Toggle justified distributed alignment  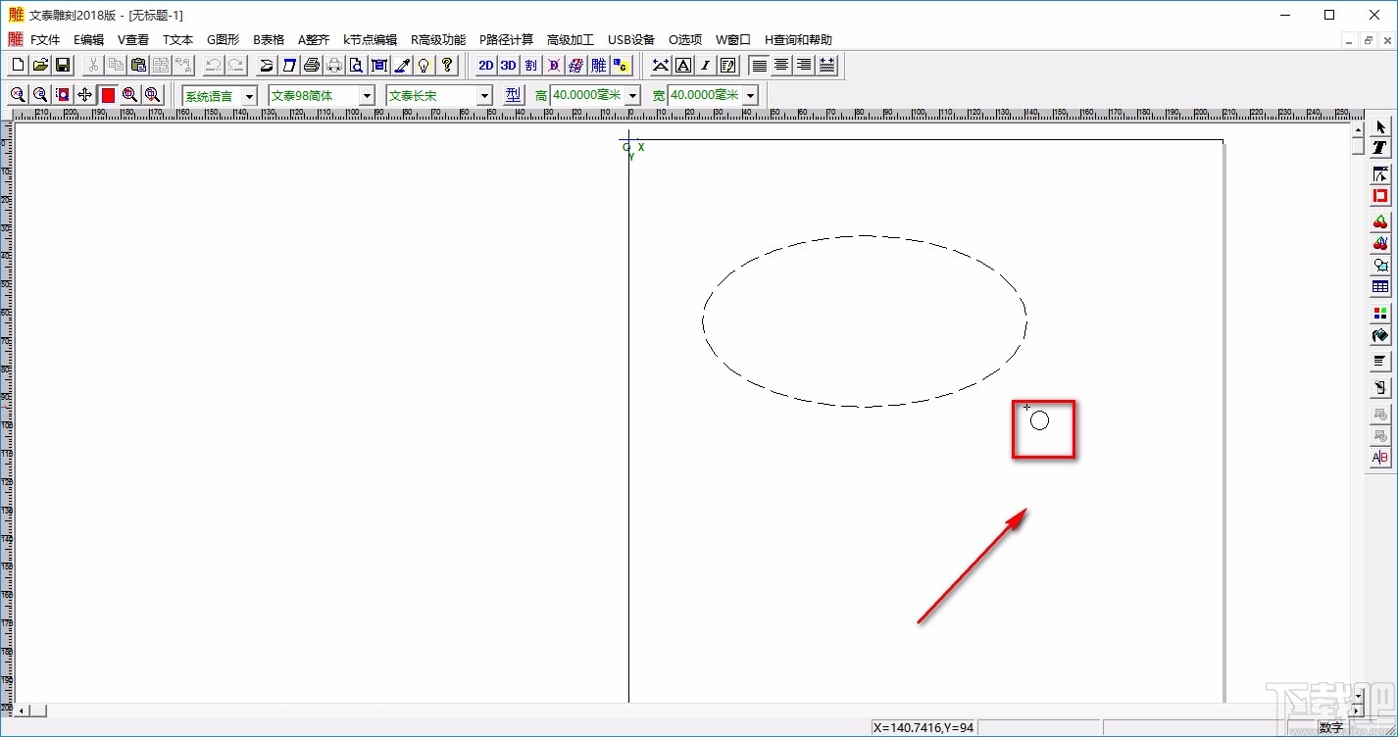(826, 65)
